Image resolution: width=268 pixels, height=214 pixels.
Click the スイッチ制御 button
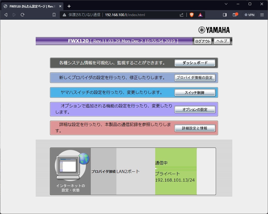[195, 92]
